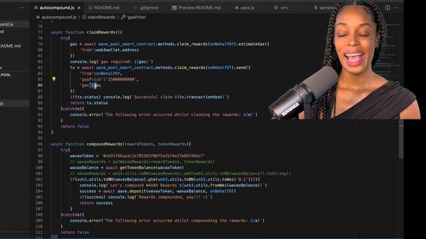The width and height of the screenshot is (426, 239).
Task: Close the autocompound.js tab
Action: (x=79, y=8)
